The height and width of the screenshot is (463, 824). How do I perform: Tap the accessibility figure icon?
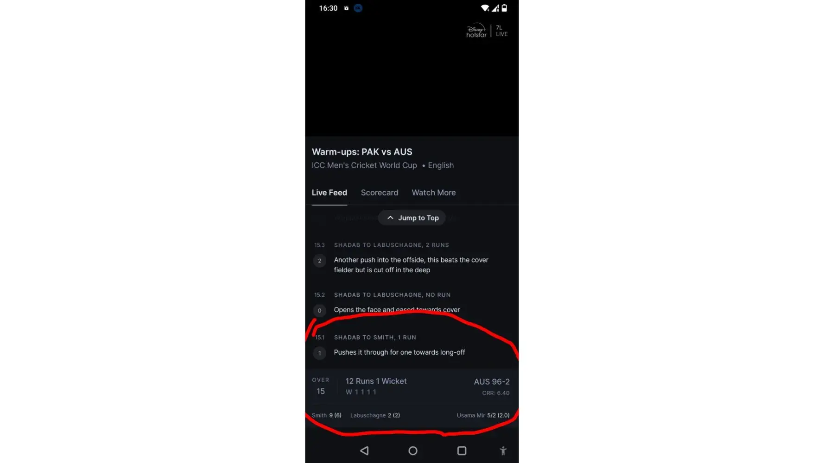click(503, 450)
